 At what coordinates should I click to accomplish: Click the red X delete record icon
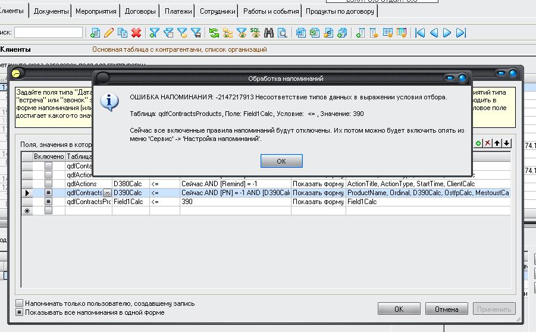136,33
